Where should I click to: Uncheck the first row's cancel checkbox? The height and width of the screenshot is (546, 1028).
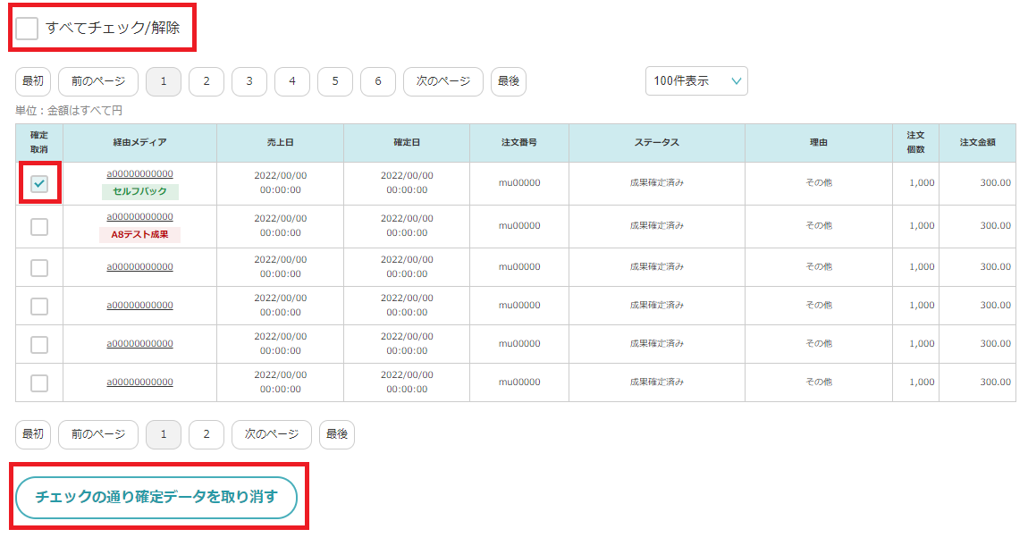pos(39,184)
